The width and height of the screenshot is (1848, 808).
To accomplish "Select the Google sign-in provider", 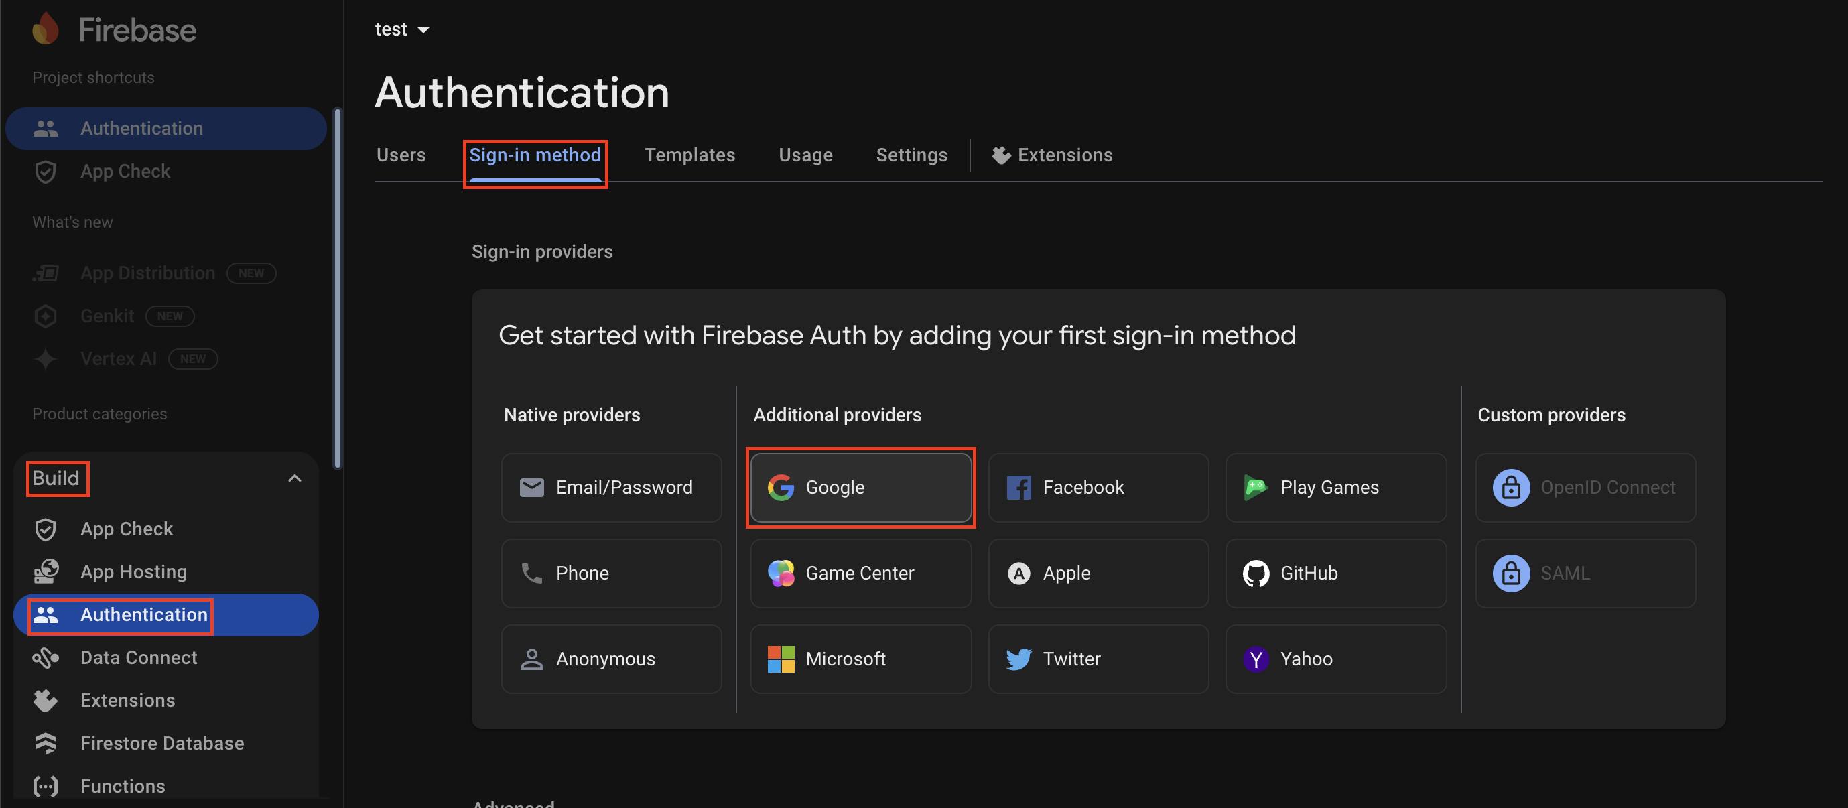I will [861, 487].
